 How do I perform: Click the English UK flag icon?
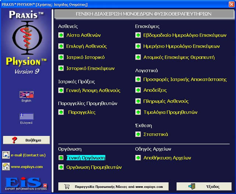click(26, 95)
